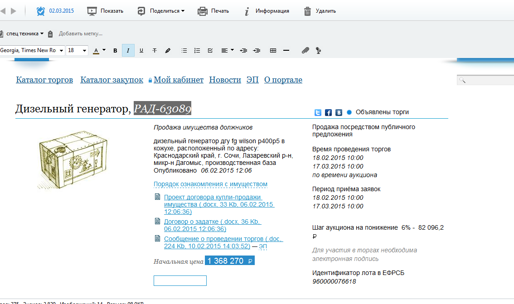Click the microphone audio record icon
This screenshot has height=304, width=514.
click(x=318, y=51)
